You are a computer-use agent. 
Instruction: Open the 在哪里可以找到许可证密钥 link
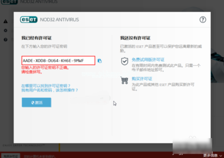[x=46, y=86]
